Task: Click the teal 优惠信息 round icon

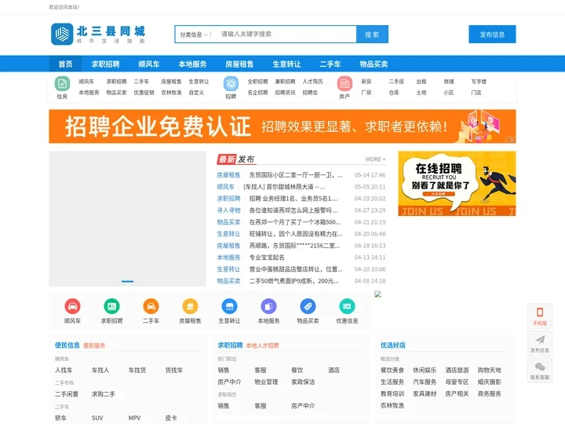Action: (x=347, y=306)
